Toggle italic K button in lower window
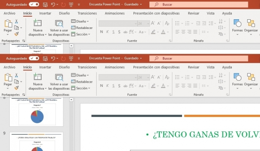260x151 pixels. coord(107,86)
